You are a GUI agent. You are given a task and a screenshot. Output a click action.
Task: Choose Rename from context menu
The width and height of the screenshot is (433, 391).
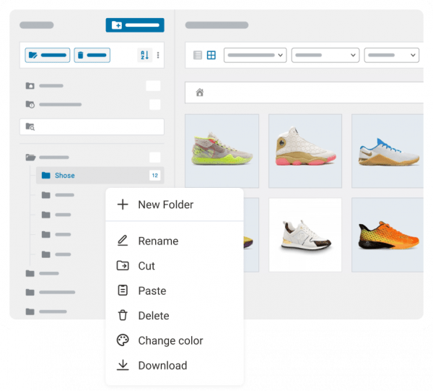pos(175,241)
